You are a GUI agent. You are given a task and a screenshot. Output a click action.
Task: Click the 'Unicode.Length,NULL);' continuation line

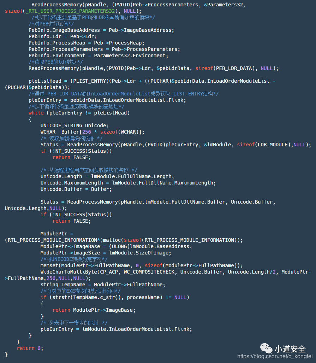(36, 208)
